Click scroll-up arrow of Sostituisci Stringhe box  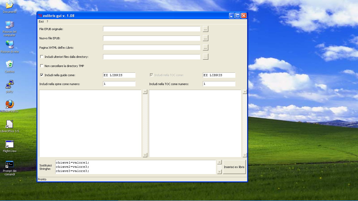220,162
